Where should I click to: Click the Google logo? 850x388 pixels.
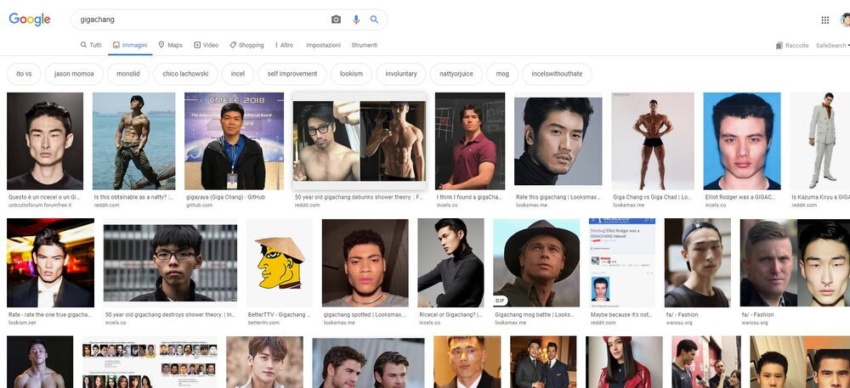[x=30, y=20]
